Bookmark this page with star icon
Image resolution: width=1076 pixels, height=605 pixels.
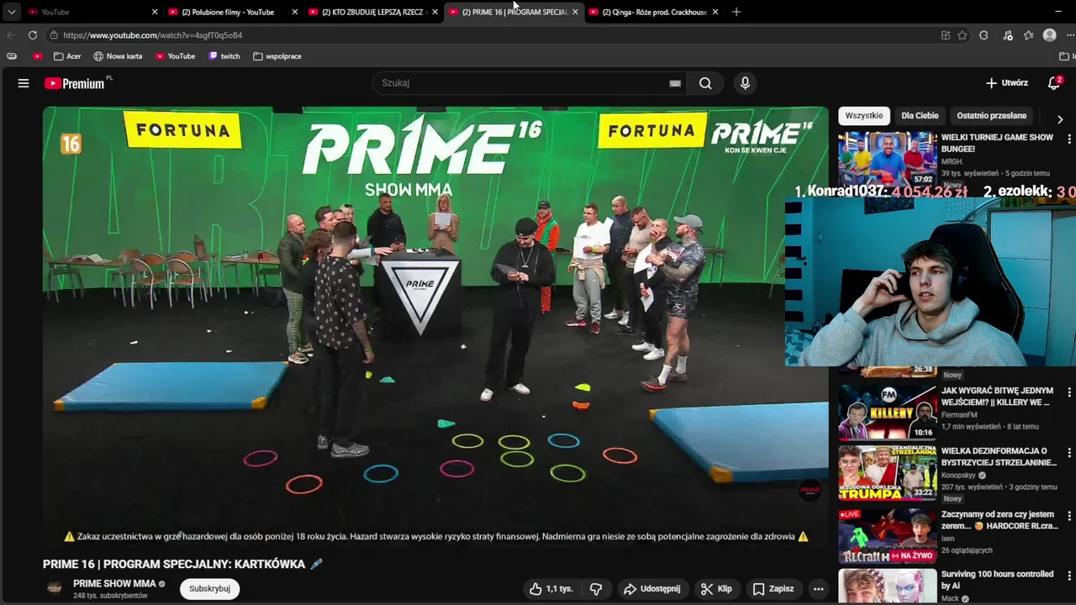pyautogui.click(x=963, y=35)
